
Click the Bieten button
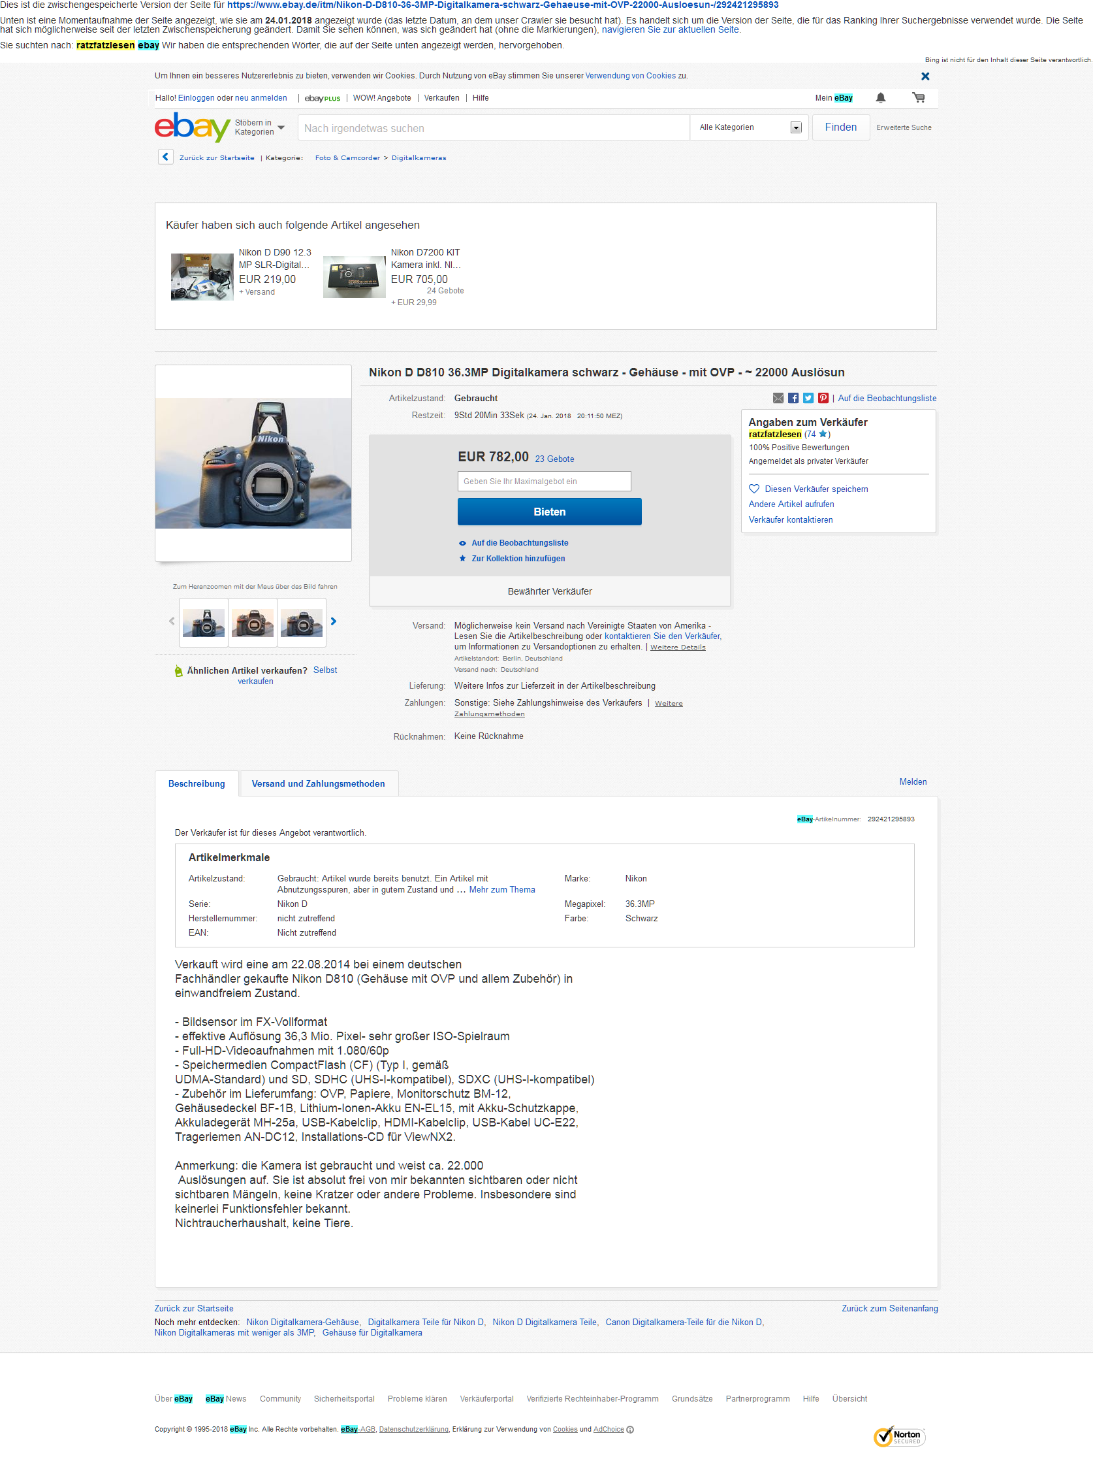(549, 512)
